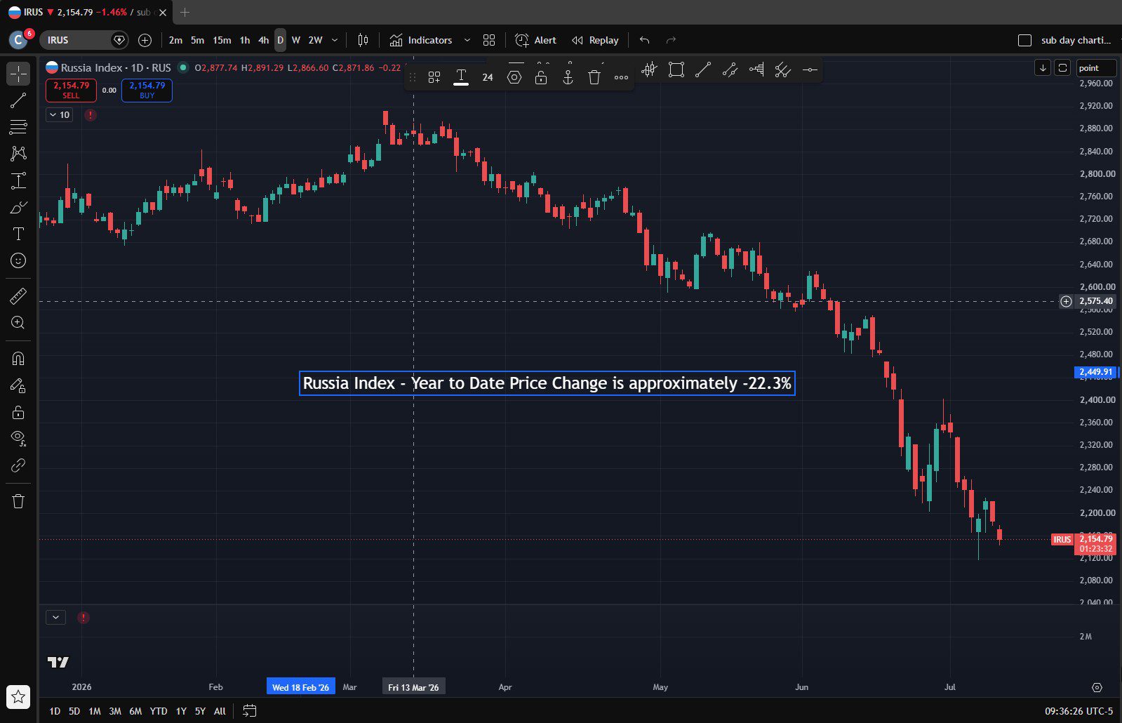Open the chart patterns tool group

(18, 154)
